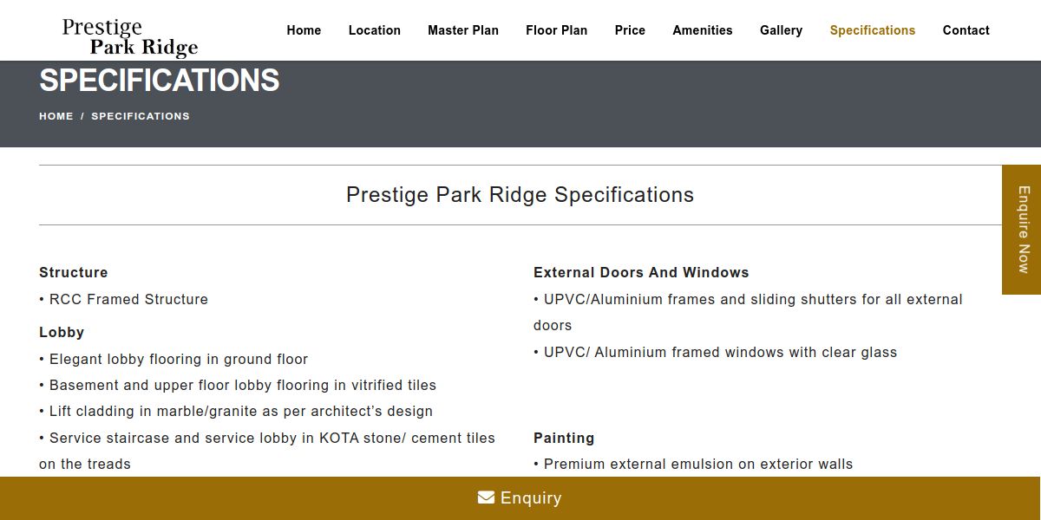Viewport: 1041px width, 520px height.
Task: View the Floor Plan page
Action: [x=556, y=30]
